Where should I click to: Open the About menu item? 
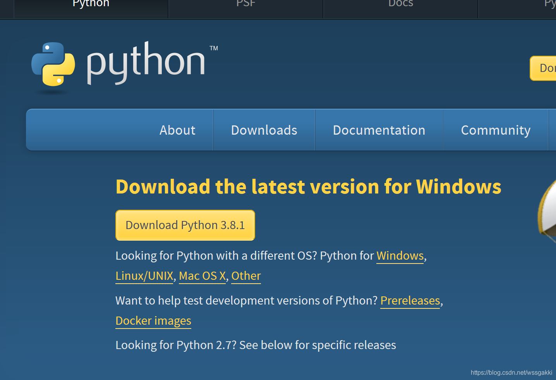tap(177, 130)
